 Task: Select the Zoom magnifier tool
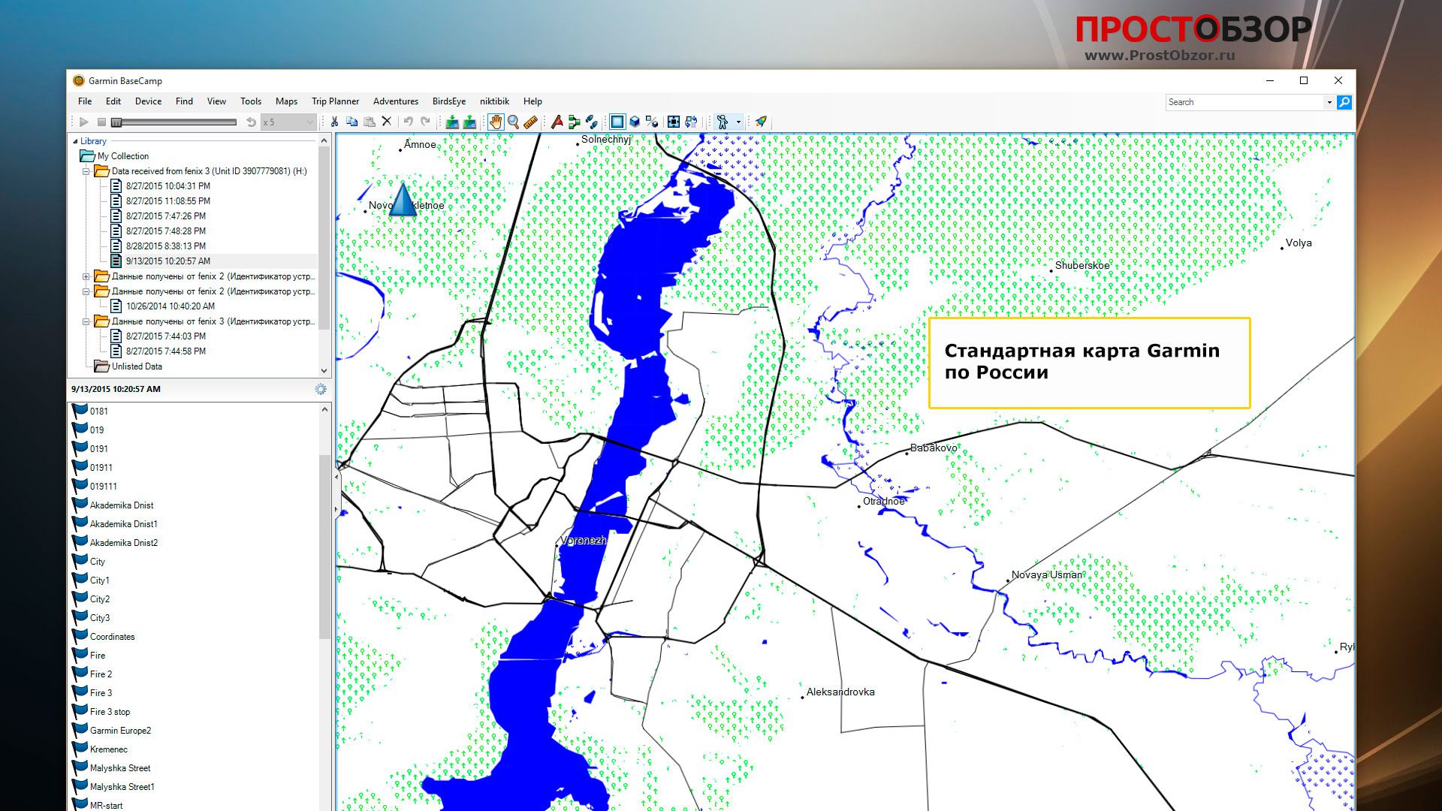tap(514, 122)
